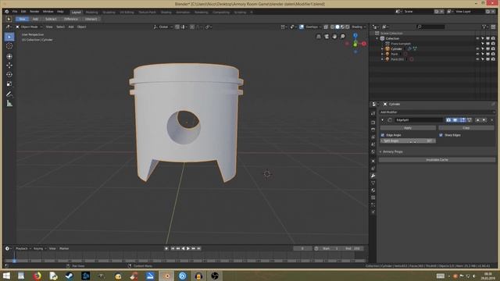This screenshot has width=500, height=281.
Task: Select the Difference selection mode button
Action: click(71, 19)
